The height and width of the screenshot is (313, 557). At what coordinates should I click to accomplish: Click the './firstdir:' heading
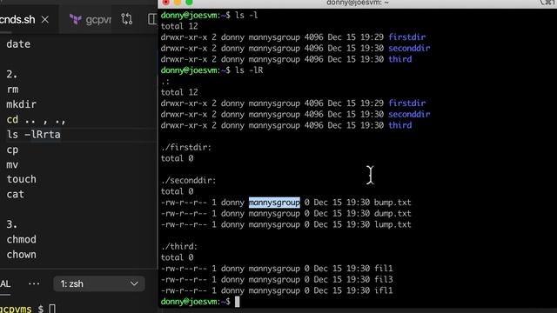186,147
